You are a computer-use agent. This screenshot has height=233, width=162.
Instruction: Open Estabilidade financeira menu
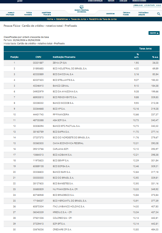click(46, 14)
